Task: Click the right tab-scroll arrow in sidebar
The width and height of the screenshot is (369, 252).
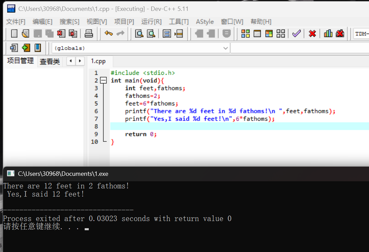Action: (x=80, y=61)
